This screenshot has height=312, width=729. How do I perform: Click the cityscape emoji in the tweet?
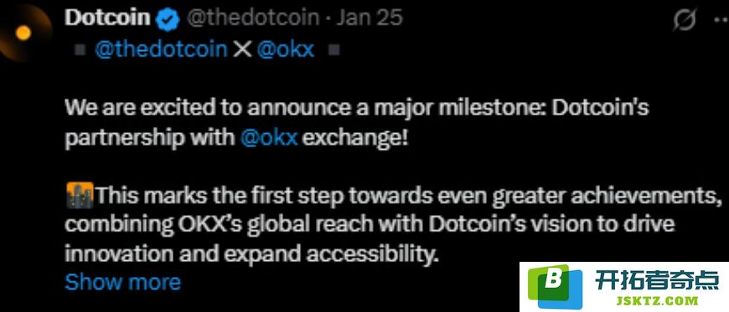pyautogui.click(x=80, y=195)
